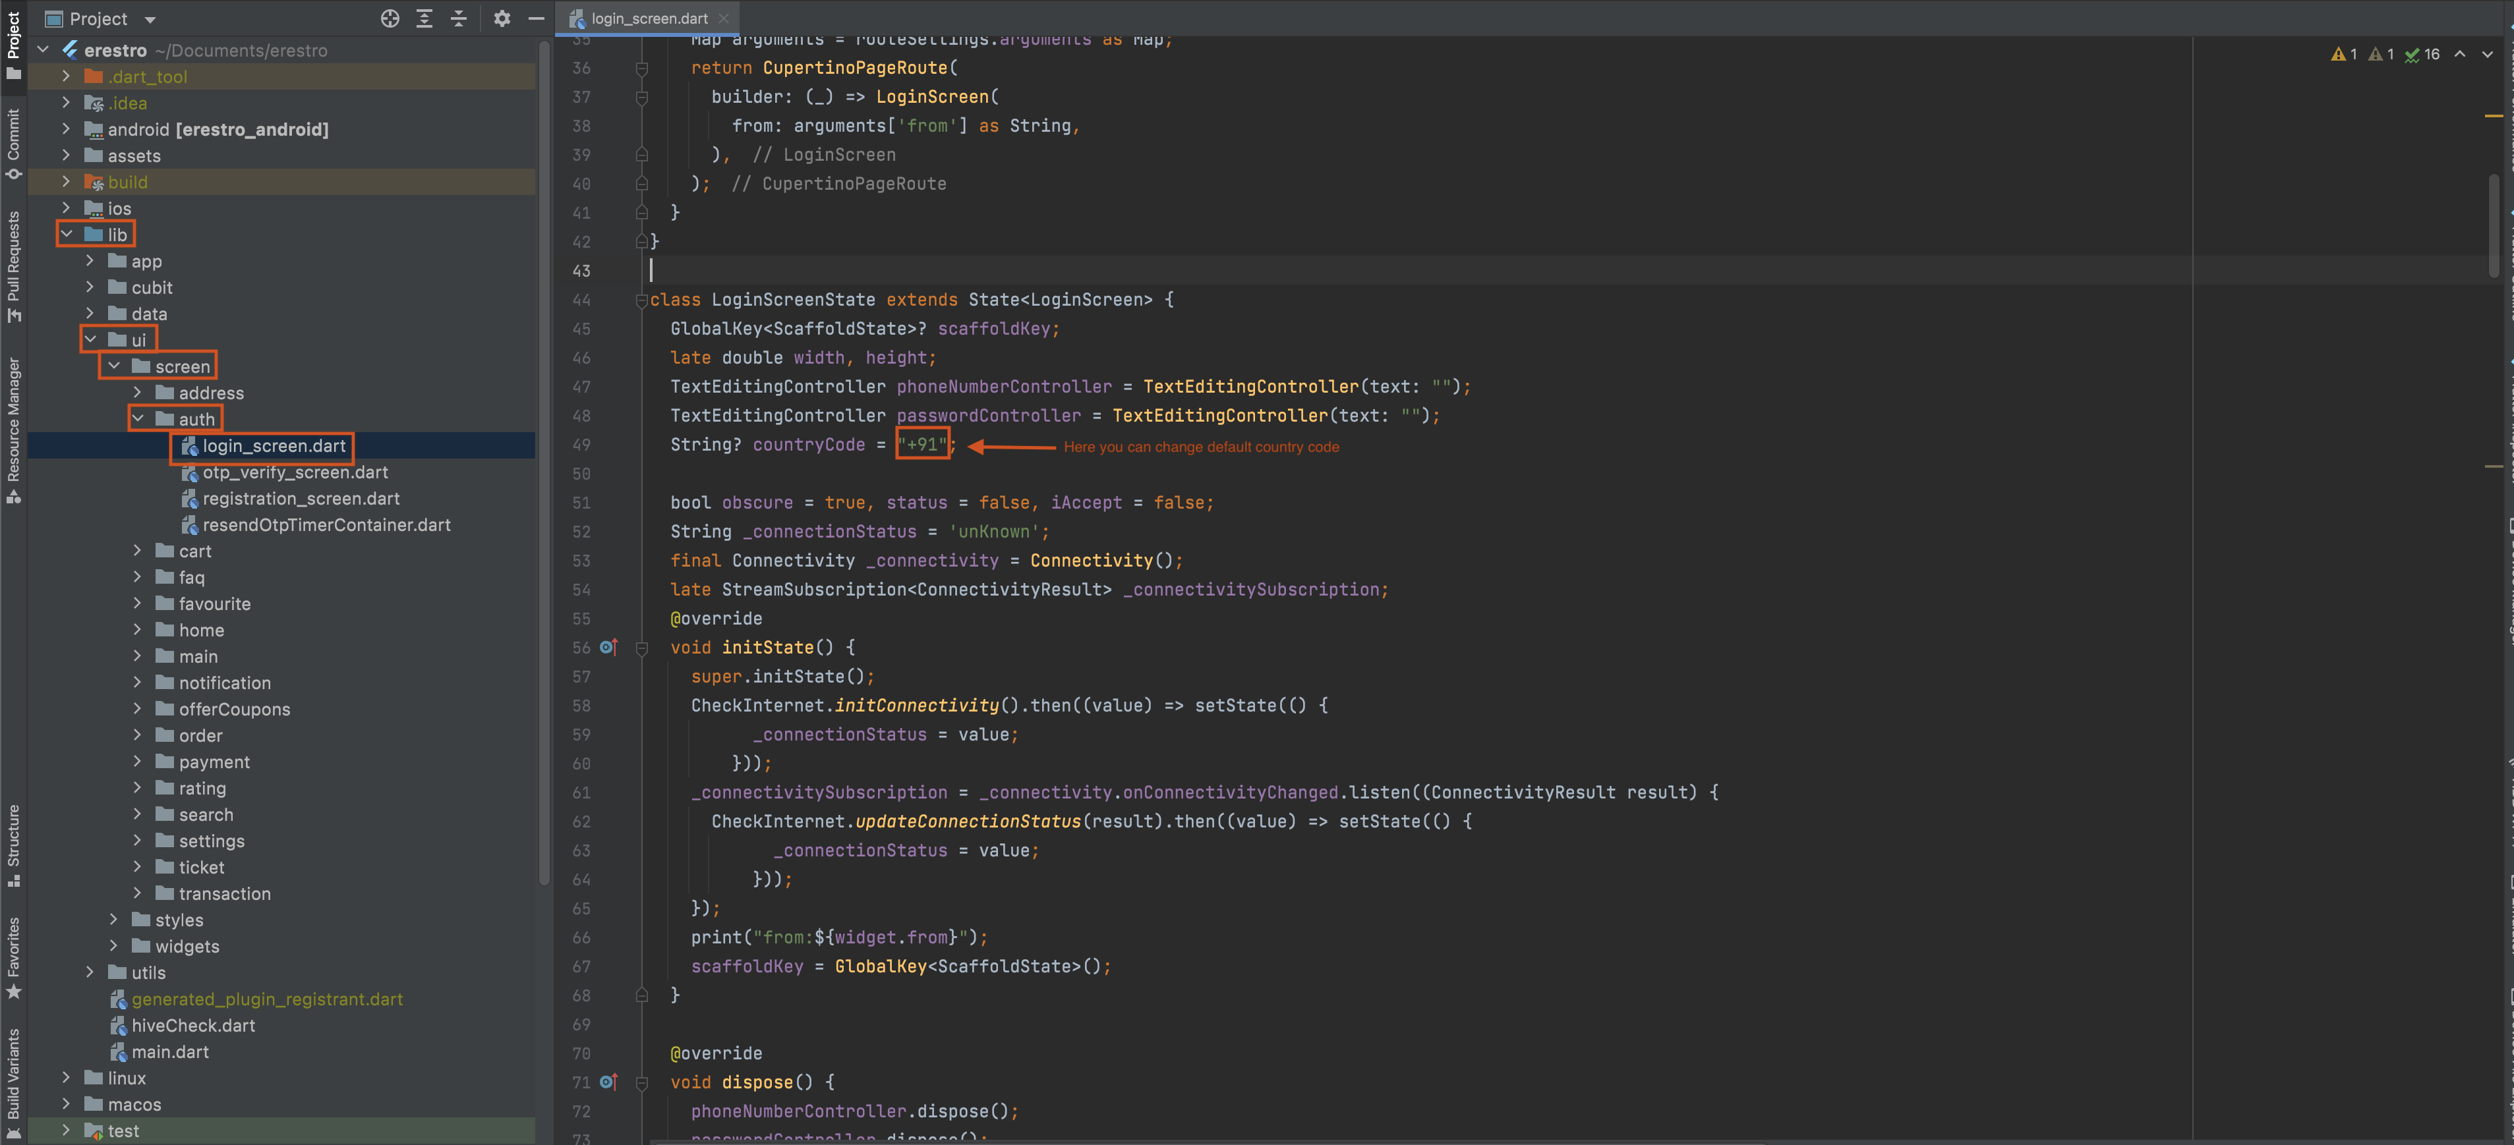
Task: Select the widgets folder
Action: coord(187,946)
